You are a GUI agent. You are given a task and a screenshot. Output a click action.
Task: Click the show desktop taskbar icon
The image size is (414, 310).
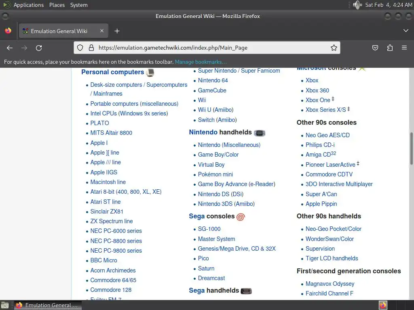[5, 305]
